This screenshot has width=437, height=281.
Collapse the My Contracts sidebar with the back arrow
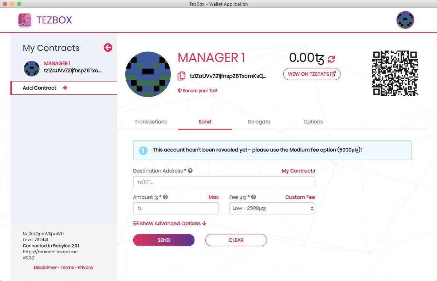tap(108, 47)
